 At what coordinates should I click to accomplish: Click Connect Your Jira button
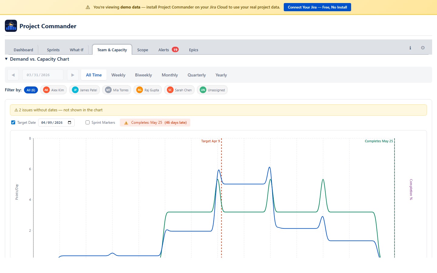pos(317,7)
